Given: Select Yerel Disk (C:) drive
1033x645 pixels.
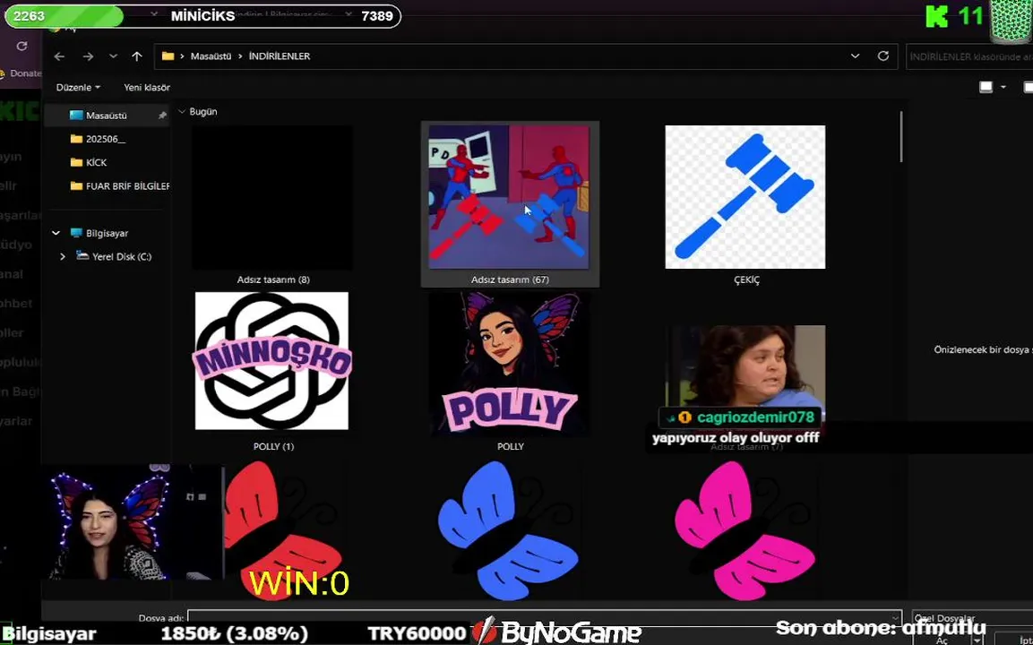Looking at the screenshot, I should click(x=122, y=256).
